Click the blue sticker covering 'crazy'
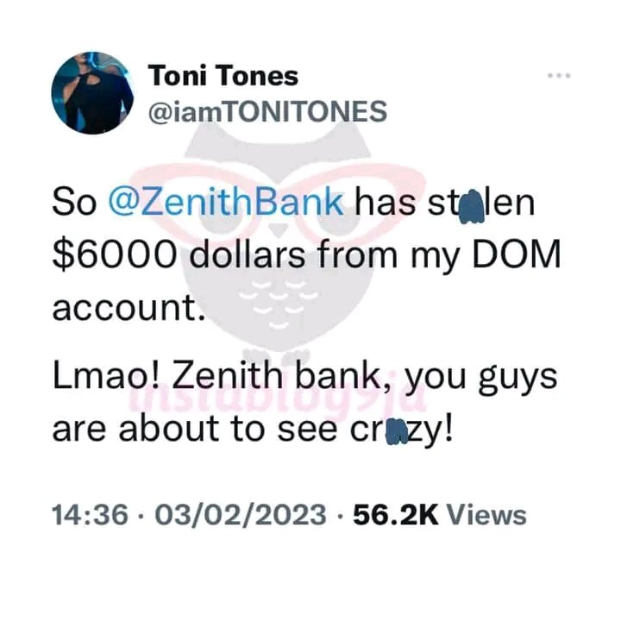 coord(397,430)
